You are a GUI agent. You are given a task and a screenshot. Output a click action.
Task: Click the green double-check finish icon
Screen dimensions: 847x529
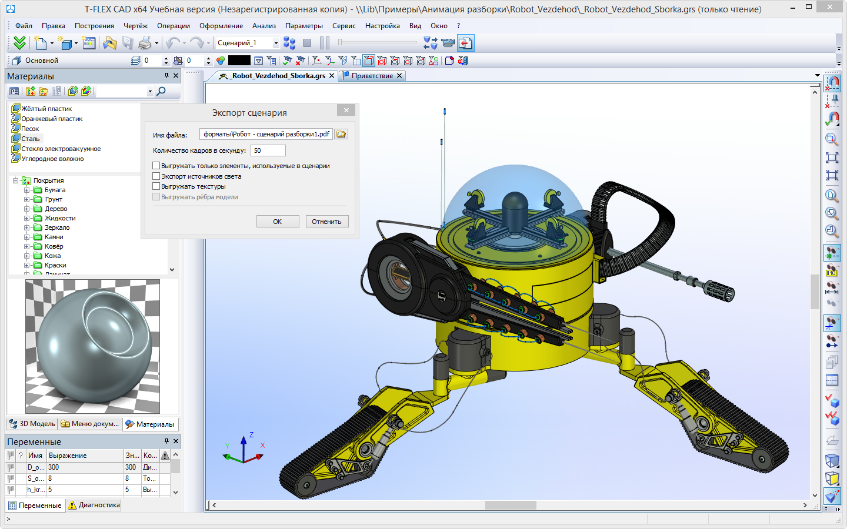pos(19,43)
